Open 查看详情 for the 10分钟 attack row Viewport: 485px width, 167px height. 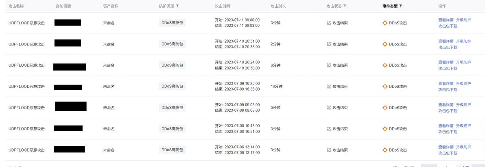(x=446, y=84)
